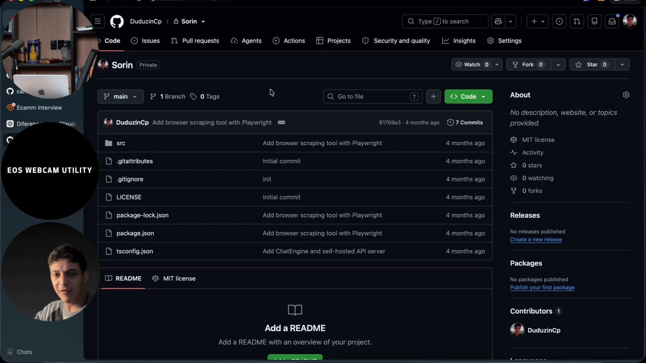The image size is (646, 363).
Task: Click the book icon above Add a README
Action: tap(295, 310)
